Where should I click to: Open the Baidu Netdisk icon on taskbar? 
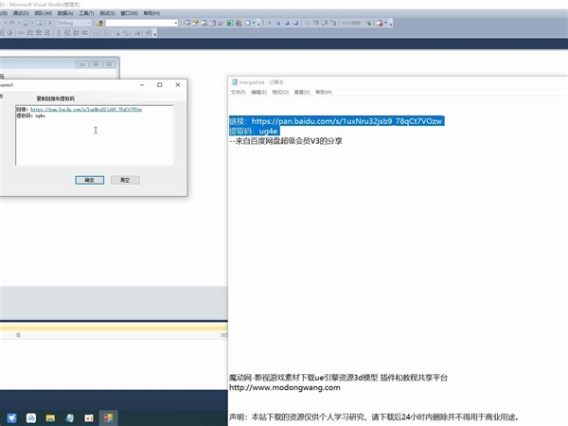click(31, 418)
